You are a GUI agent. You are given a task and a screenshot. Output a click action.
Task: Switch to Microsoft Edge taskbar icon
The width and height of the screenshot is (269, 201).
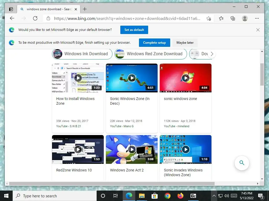(x=129, y=196)
